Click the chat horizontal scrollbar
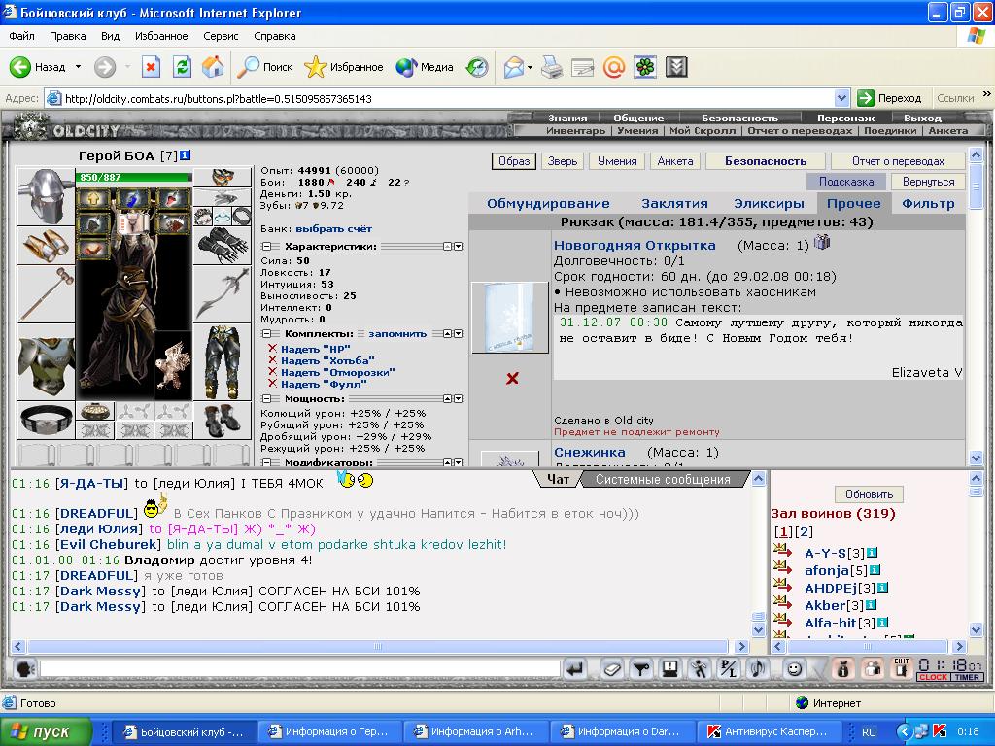995x746 pixels. click(378, 646)
